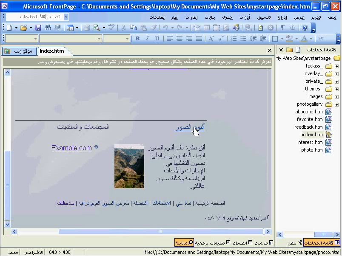Open feedback.htm in the folder list
Viewport: 342px width, 256px height.
click(x=308, y=127)
